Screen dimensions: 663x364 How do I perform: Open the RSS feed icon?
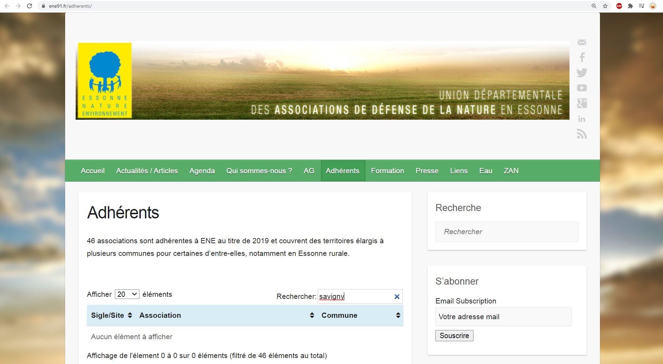[x=582, y=134]
